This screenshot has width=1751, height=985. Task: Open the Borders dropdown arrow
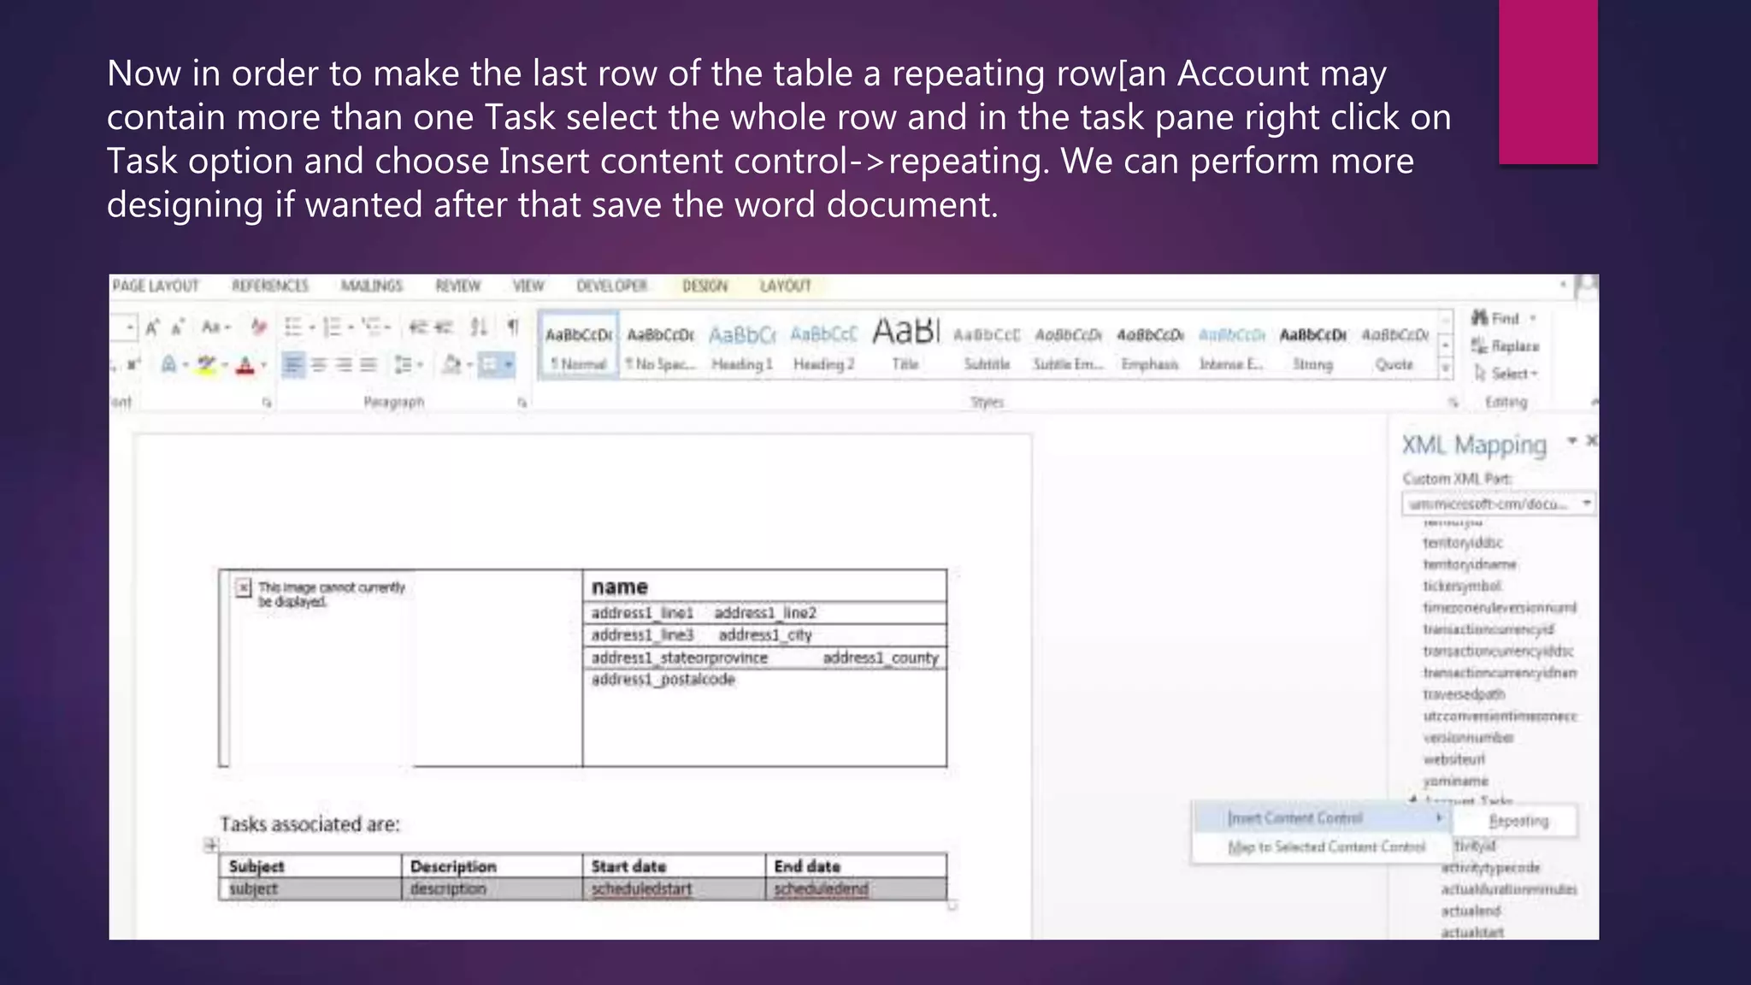[x=509, y=365]
